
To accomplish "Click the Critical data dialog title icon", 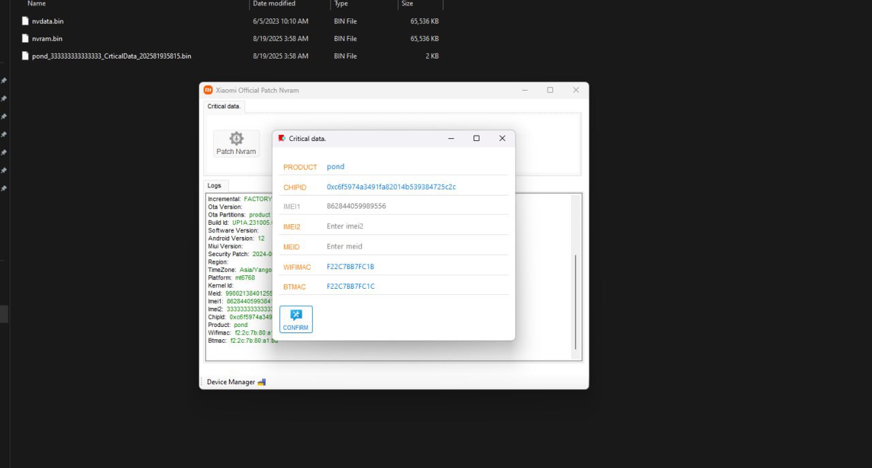I will [x=282, y=138].
